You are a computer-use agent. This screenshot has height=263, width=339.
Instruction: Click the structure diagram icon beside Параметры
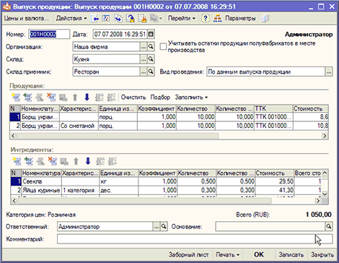(218, 19)
